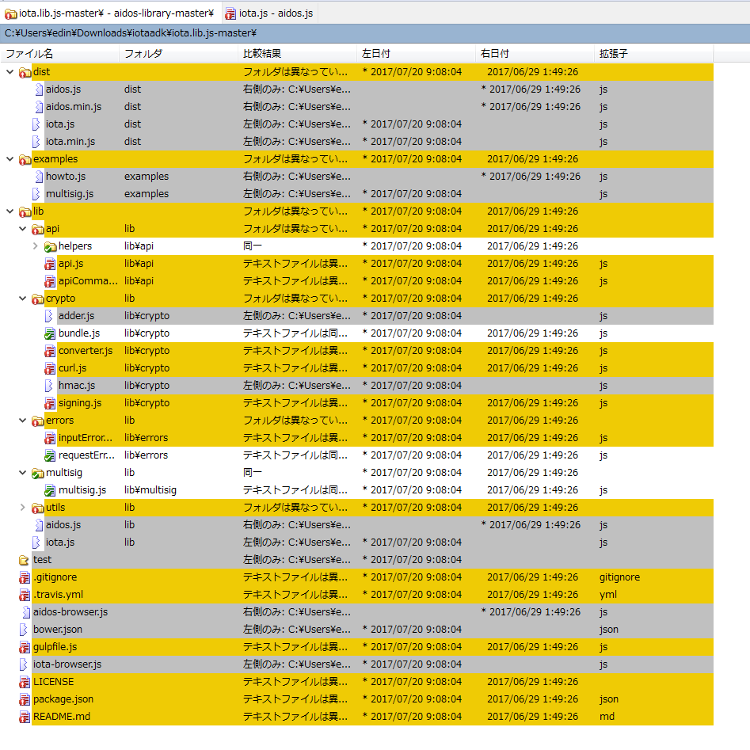Click the README.md file icon
This screenshot has width=750, height=750.
click(x=25, y=717)
